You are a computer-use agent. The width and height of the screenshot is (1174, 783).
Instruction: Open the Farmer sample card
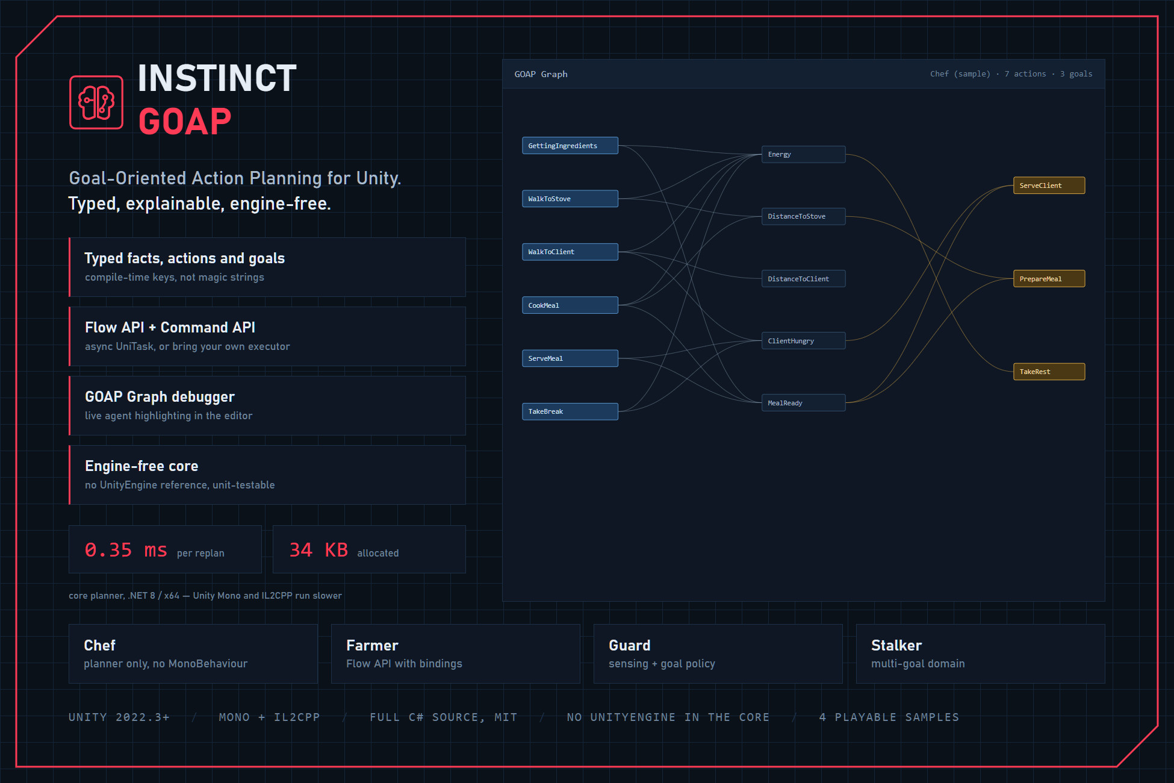coord(456,654)
